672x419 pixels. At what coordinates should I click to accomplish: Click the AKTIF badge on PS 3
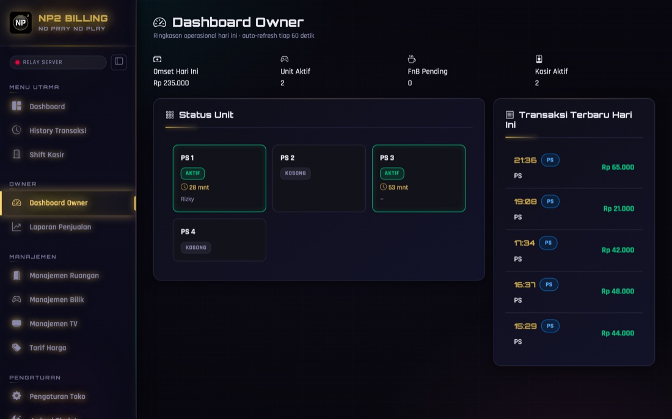point(392,173)
